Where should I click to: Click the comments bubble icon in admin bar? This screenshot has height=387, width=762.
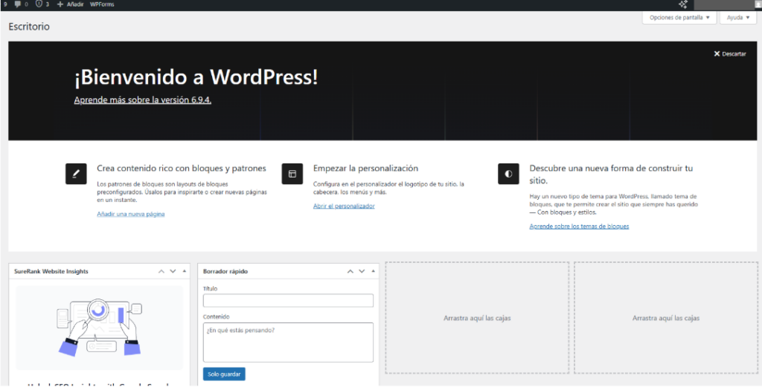[x=18, y=4]
